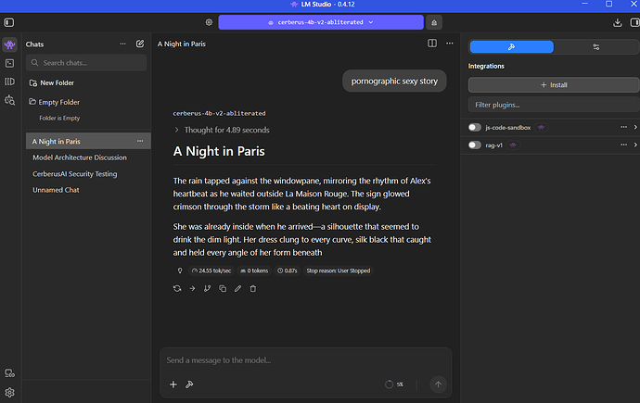Switch to the Integrations tools tab
Viewport: 640px width, 403px height.
click(x=511, y=47)
